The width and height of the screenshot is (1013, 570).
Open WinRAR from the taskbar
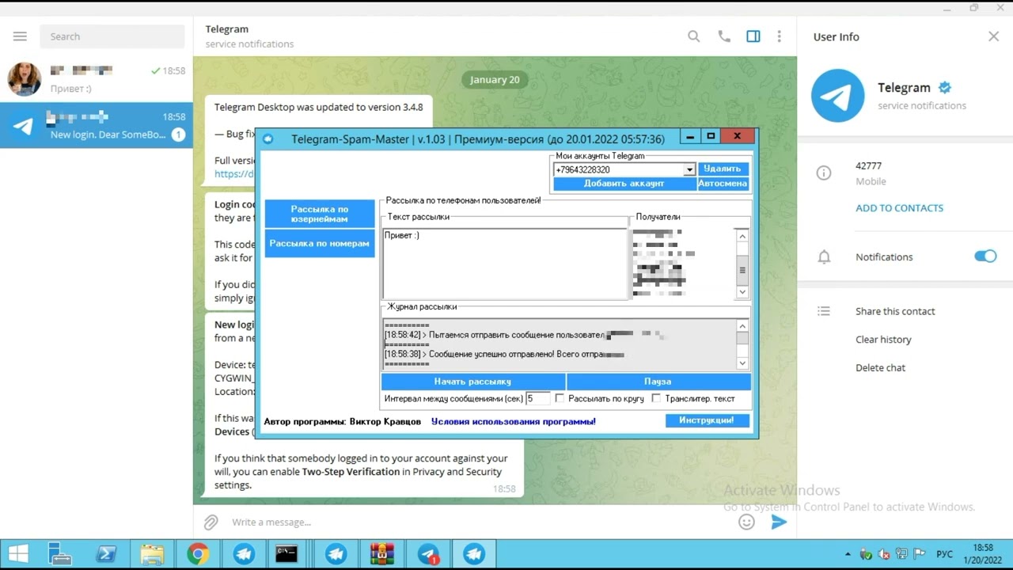[381, 554]
